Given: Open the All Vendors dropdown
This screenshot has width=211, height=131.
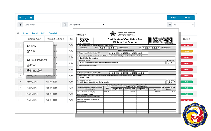Looking at the screenshot, I should point(87,25).
